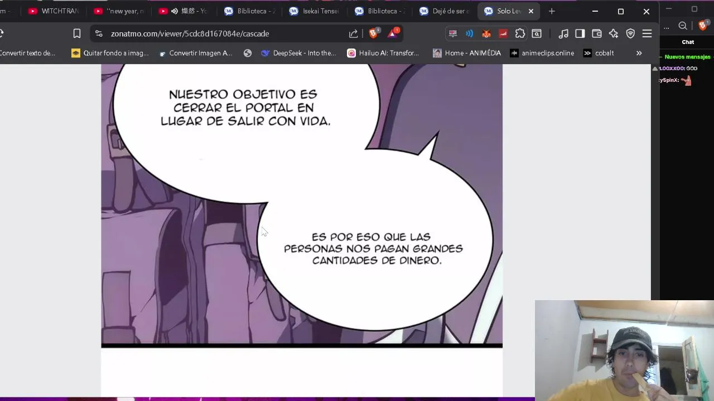Close the Solo Leveling tab

pos(531,11)
